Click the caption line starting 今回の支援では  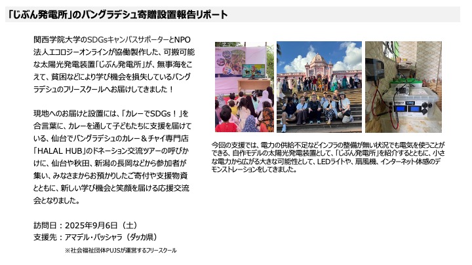click(328, 145)
